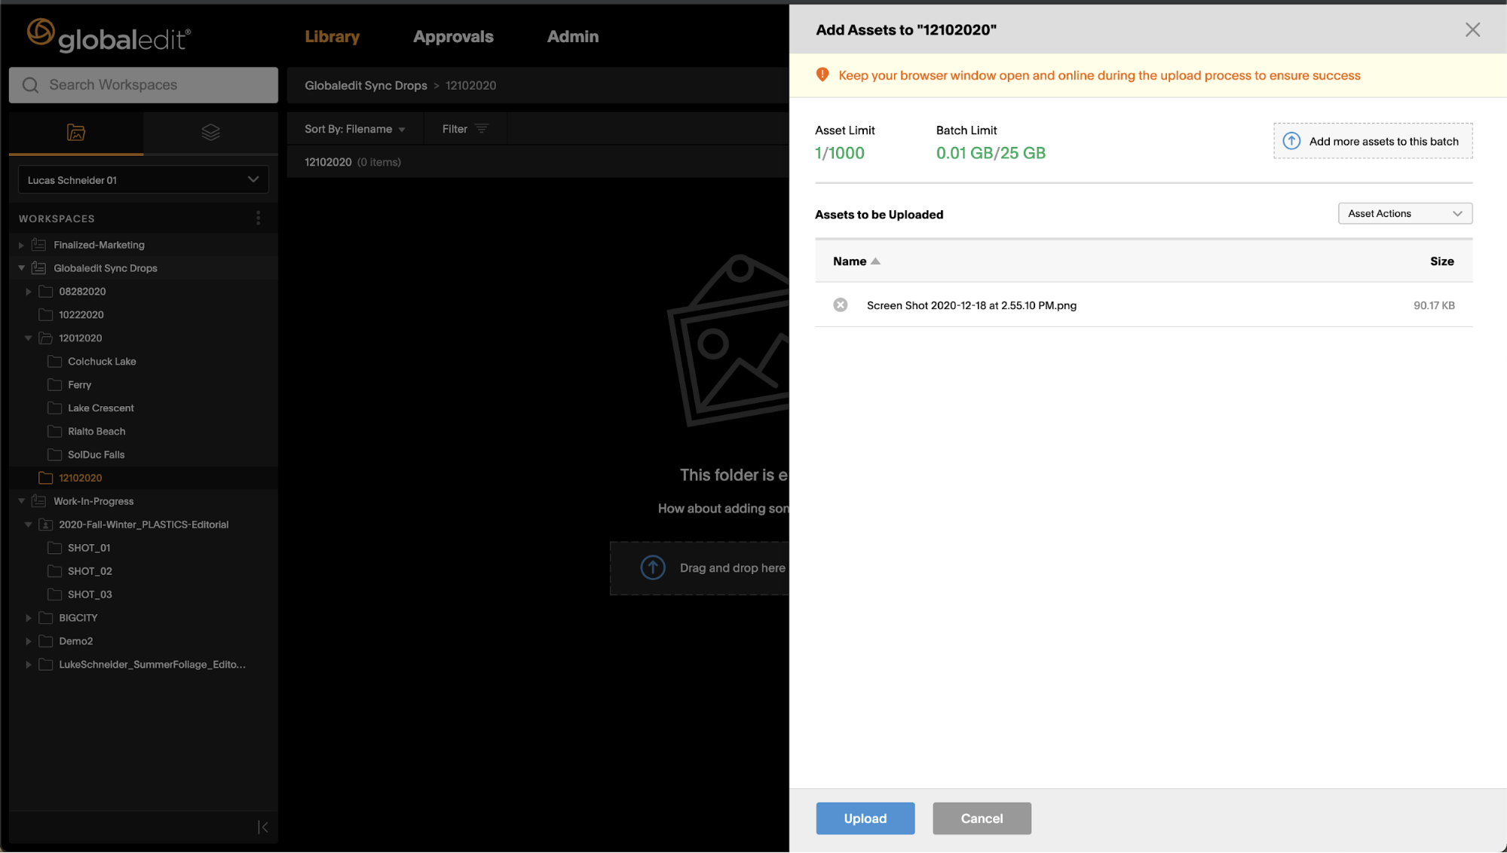The image size is (1507, 853).
Task: Click the Screen Shot 2020-12-18 file name
Action: pyautogui.click(x=972, y=305)
